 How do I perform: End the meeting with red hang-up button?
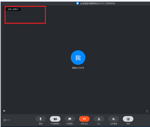tap(84, 119)
